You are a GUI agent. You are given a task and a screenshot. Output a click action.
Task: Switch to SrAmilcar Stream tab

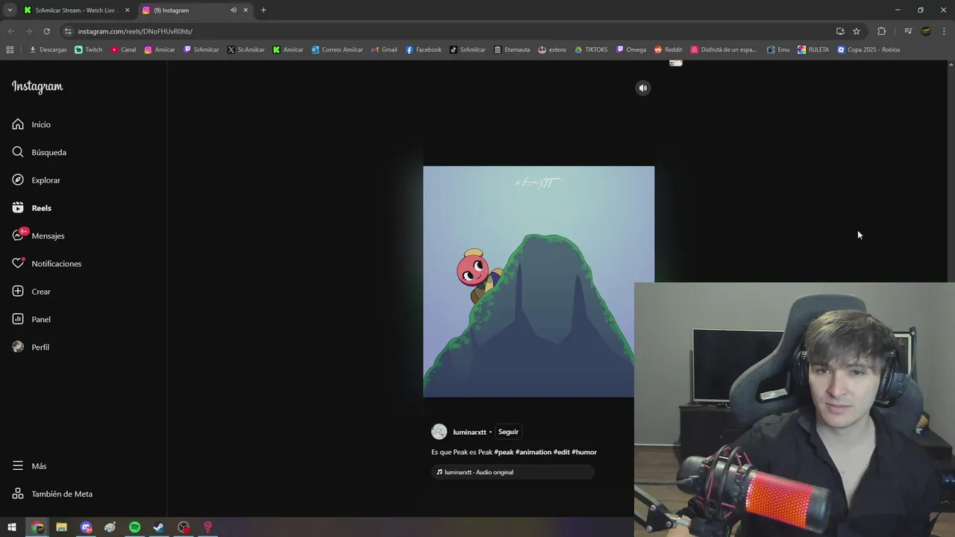(x=75, y=10)
